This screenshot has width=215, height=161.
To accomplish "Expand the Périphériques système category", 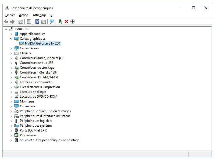I will (11, 126).
